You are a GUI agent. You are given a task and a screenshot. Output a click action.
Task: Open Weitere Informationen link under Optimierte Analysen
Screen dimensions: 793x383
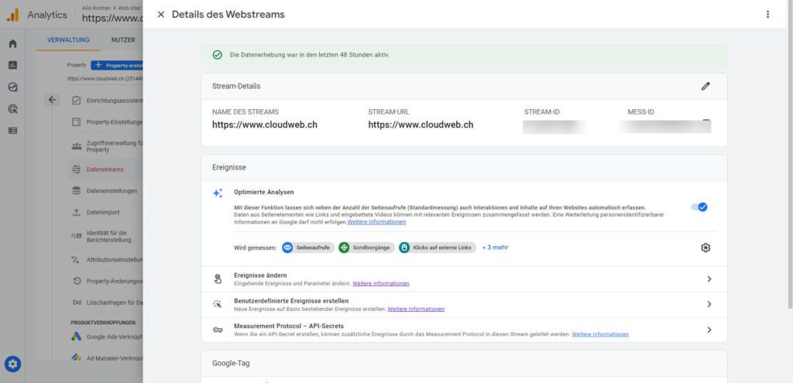(x=376, y=222)
